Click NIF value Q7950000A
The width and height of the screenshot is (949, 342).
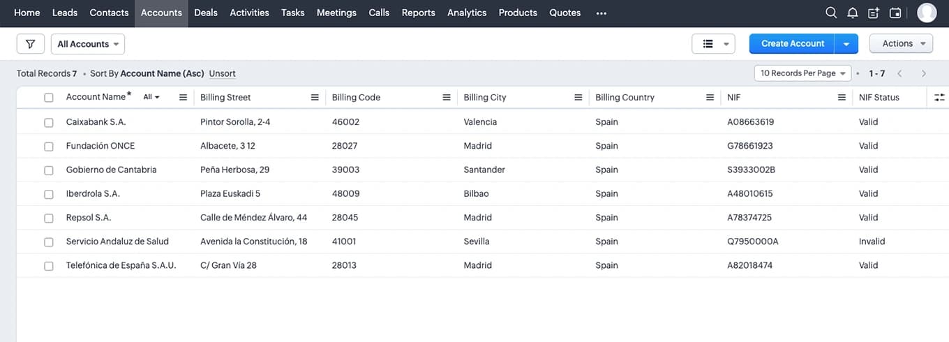[x=753, y=242]
